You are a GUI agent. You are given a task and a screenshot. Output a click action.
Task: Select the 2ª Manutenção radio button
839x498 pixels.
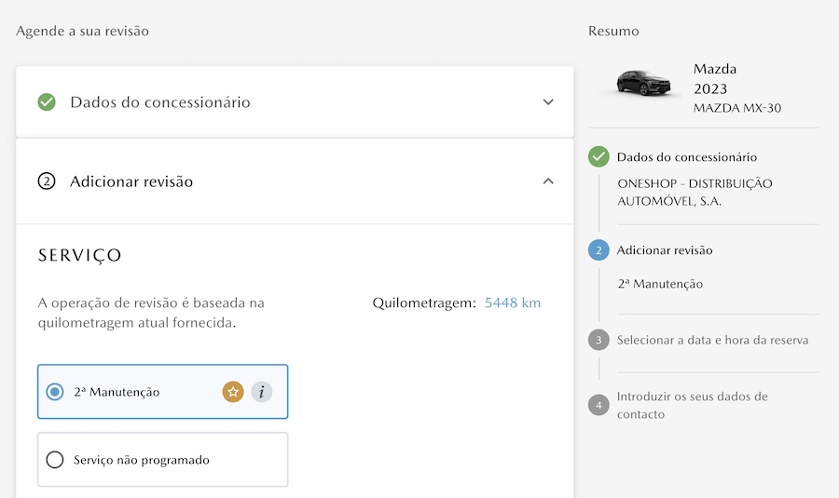[x=55, y=392]
